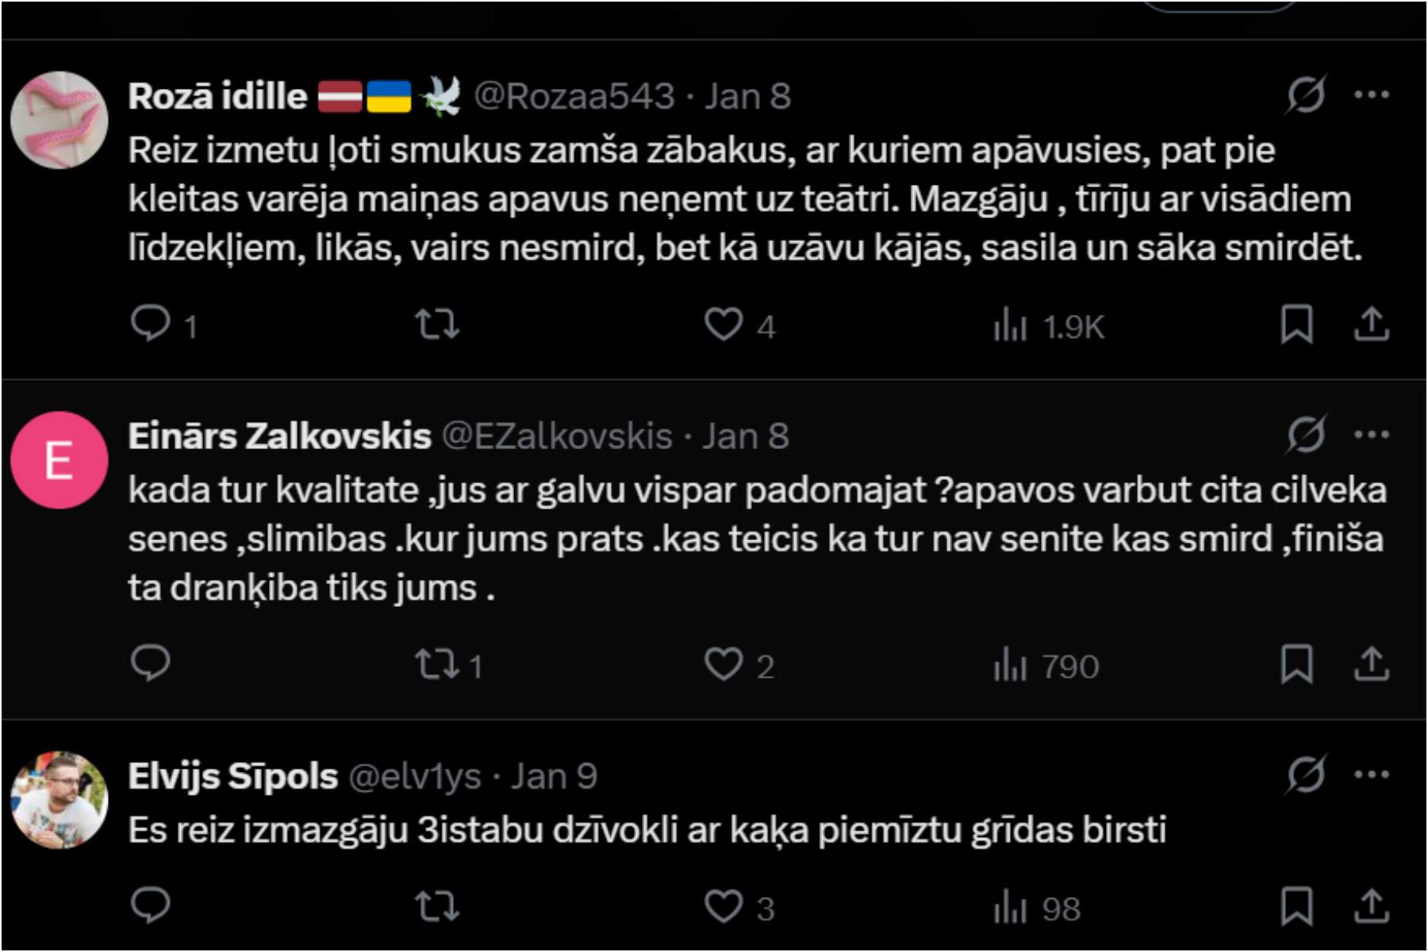1428x952 pixels.
Task: Open Rozā idille's pink shoes avatar
Action: point(59,120)
